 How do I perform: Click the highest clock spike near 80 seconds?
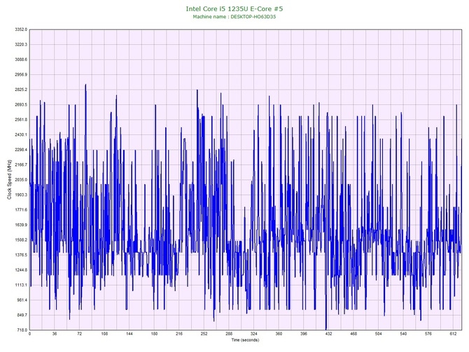point(85,85)
